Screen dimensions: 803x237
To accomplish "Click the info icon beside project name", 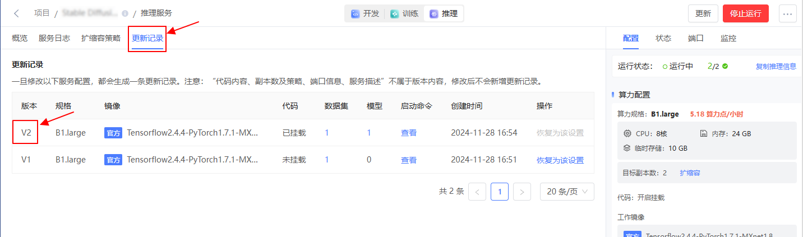I will [124, 13].
